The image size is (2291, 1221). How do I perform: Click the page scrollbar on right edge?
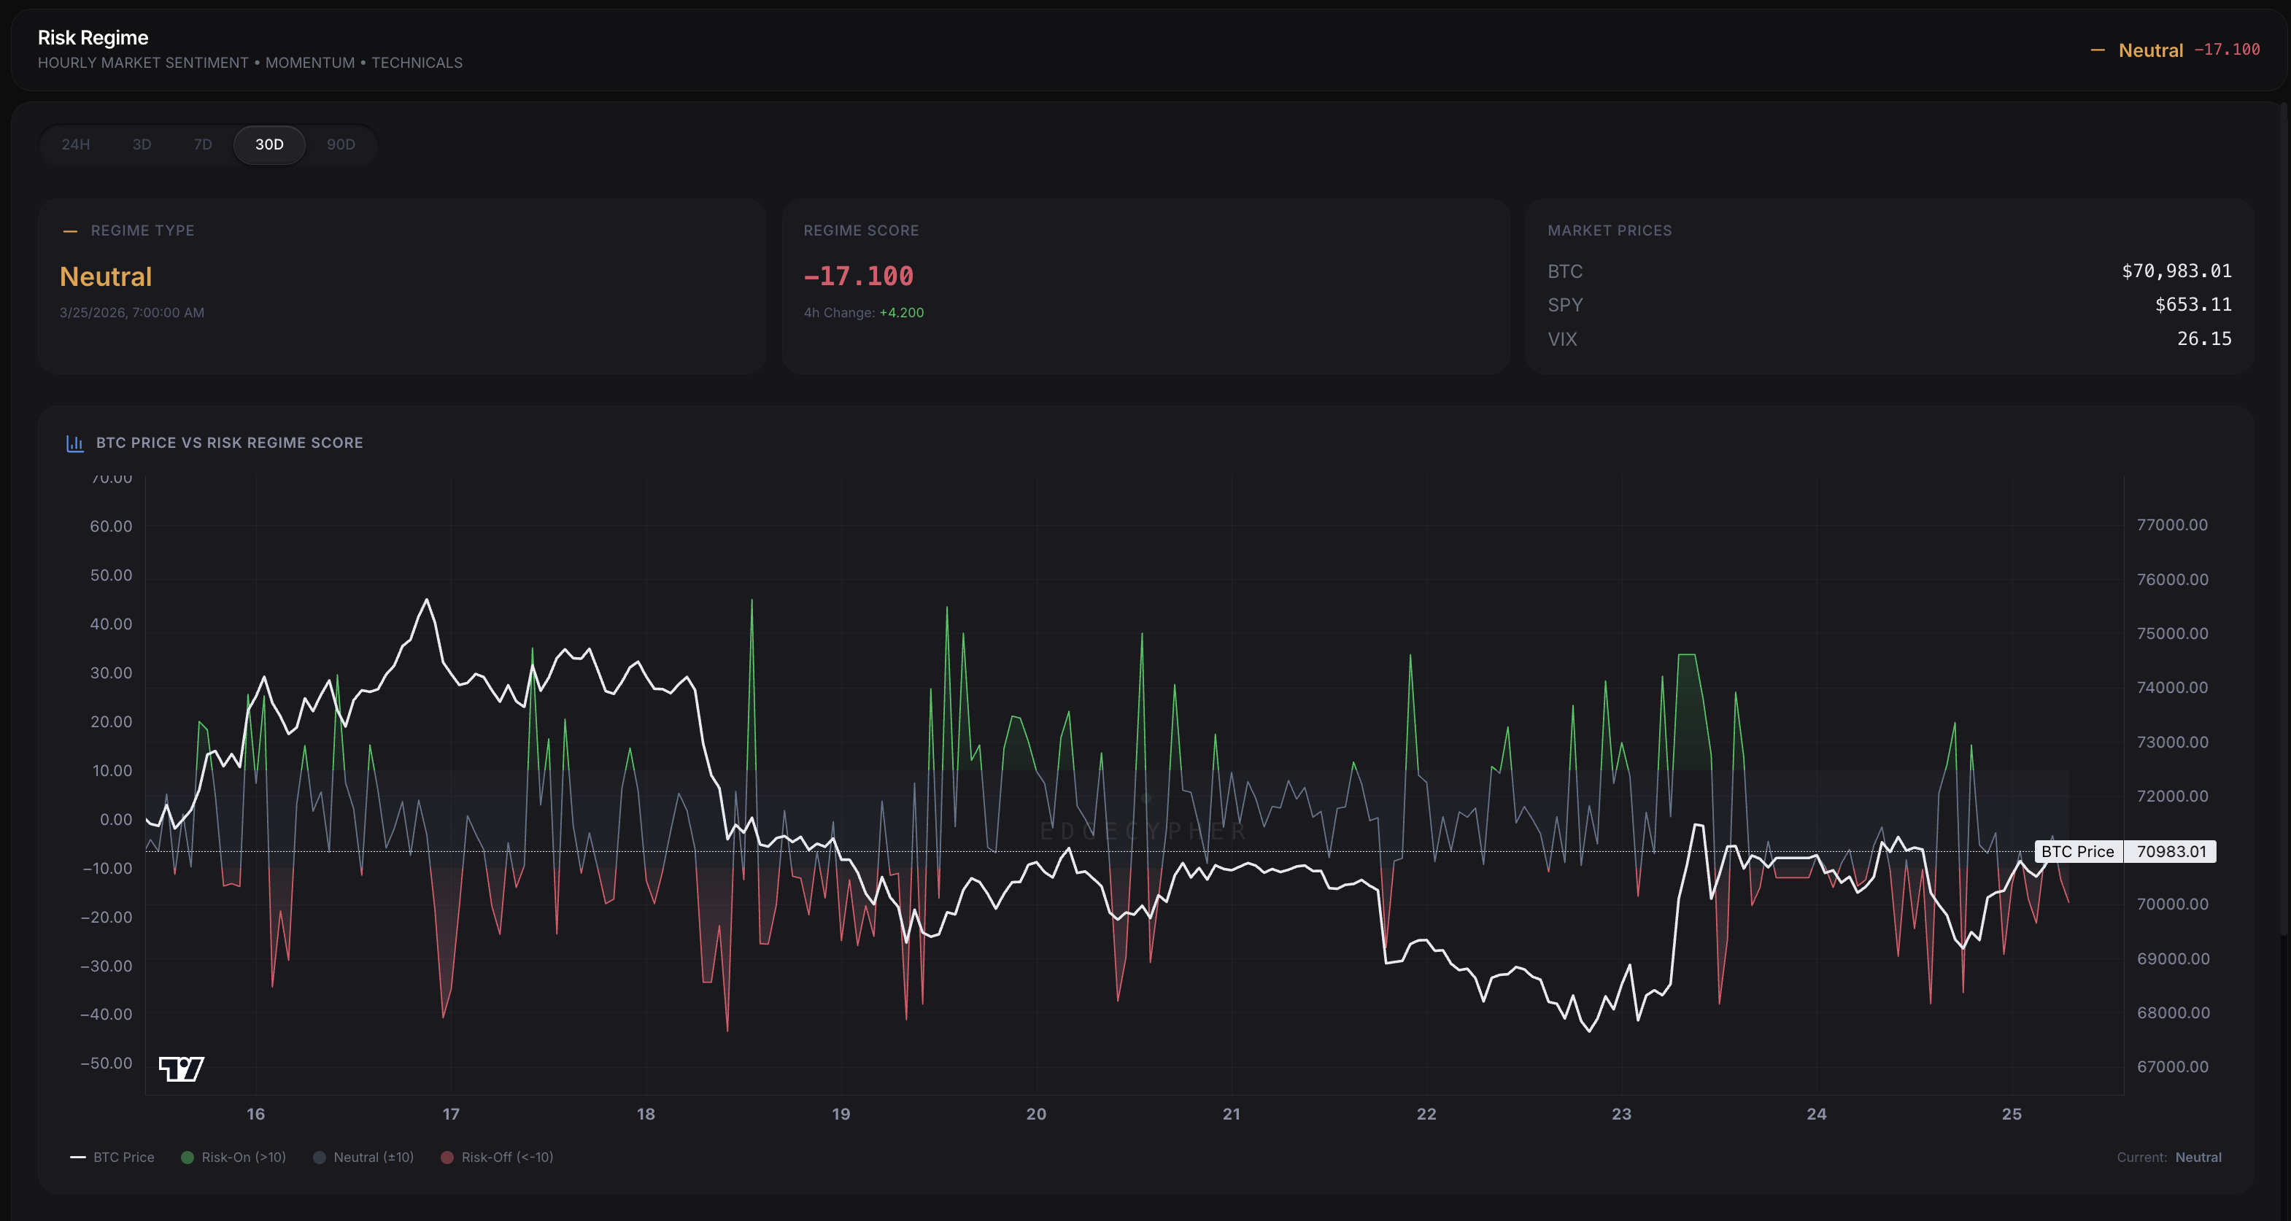coord(2284,516)
